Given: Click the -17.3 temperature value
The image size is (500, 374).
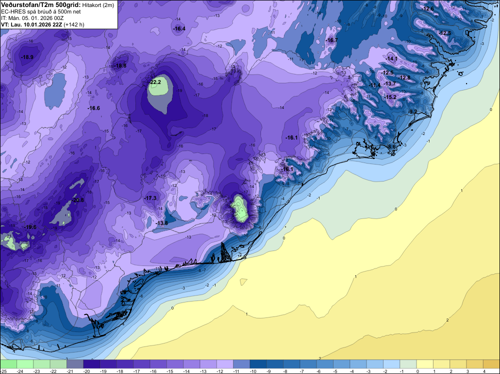Looking at the screenshot, I should [150, 198].
